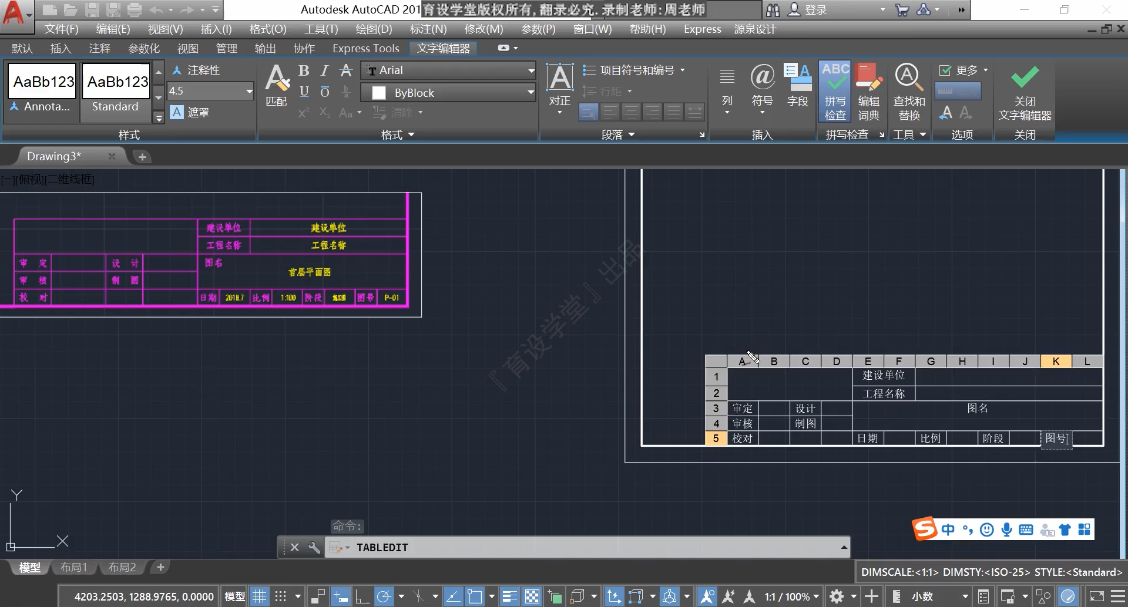Expand the 工具 panel
Screen dimensions: 1128x607
909,134
